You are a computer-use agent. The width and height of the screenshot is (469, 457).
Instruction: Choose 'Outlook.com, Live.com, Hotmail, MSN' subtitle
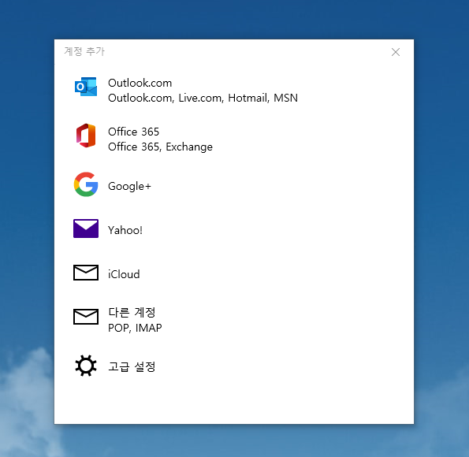pyautogui.click(x=203, y=98)
